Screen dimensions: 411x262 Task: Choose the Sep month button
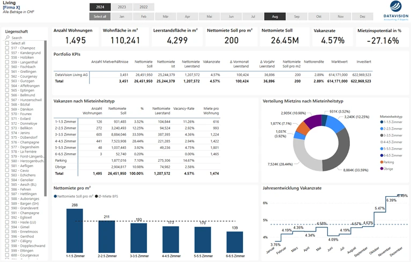coord(297,17)
